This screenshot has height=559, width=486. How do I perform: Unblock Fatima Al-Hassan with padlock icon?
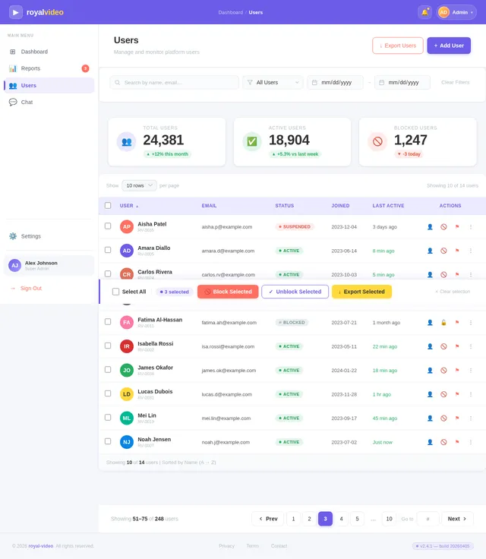click(443, 322)
